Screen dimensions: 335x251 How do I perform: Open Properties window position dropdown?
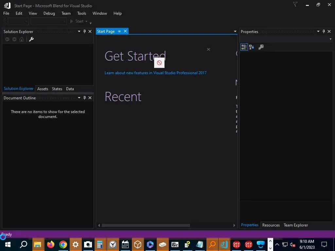click(x=318, y=32)
